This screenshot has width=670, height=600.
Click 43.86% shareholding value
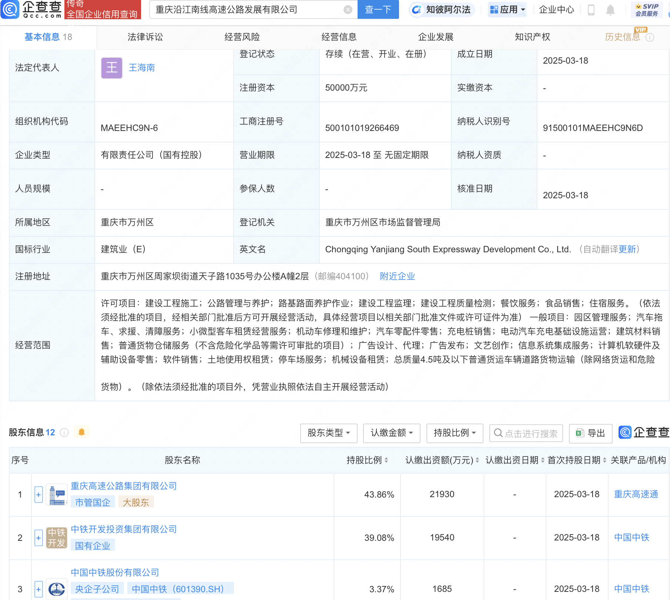379,495
